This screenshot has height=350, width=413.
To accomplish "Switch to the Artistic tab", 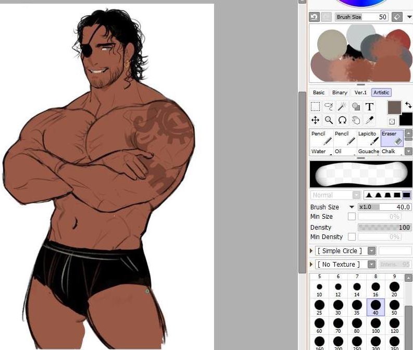I will [x=381, y=92].
